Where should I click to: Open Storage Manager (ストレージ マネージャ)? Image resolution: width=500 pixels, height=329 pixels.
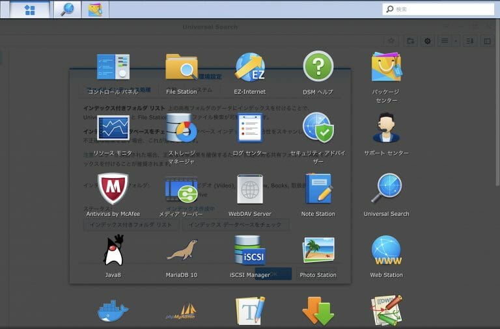[x=182, y=127]
